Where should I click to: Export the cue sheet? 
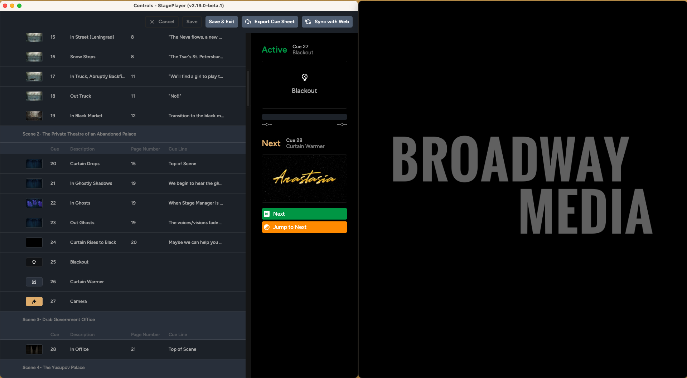(x=270, y=22)
